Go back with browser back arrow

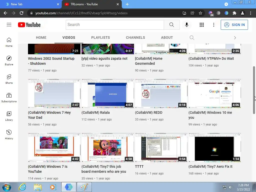[5, 13]
